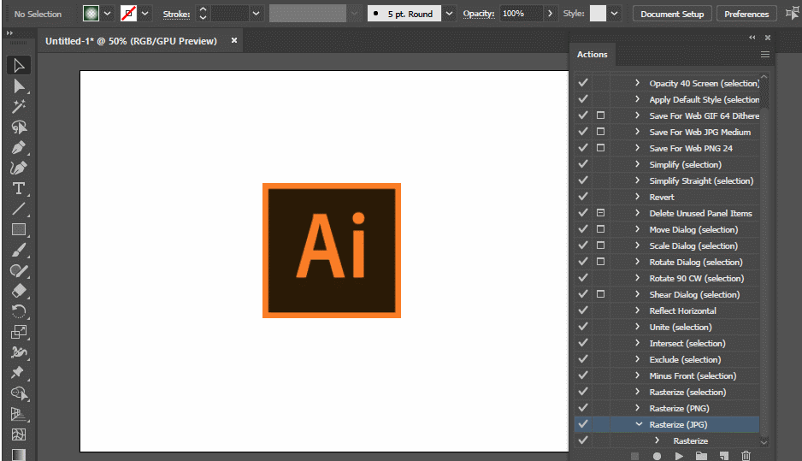This screenshot has height=461, width=802.
Task: Select the Type tool
Action: click(19, 188)
